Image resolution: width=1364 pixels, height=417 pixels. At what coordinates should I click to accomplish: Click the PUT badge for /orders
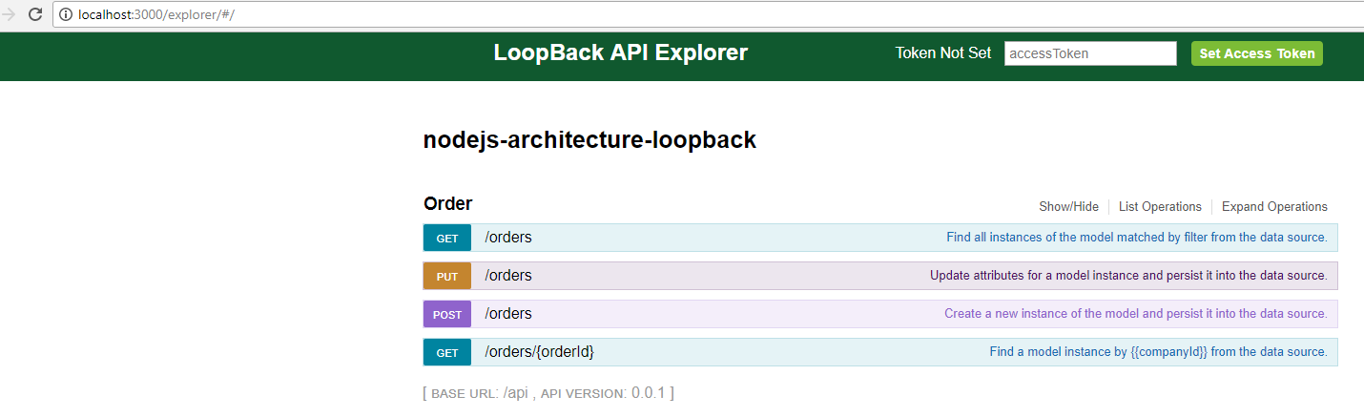pos(447,276)
